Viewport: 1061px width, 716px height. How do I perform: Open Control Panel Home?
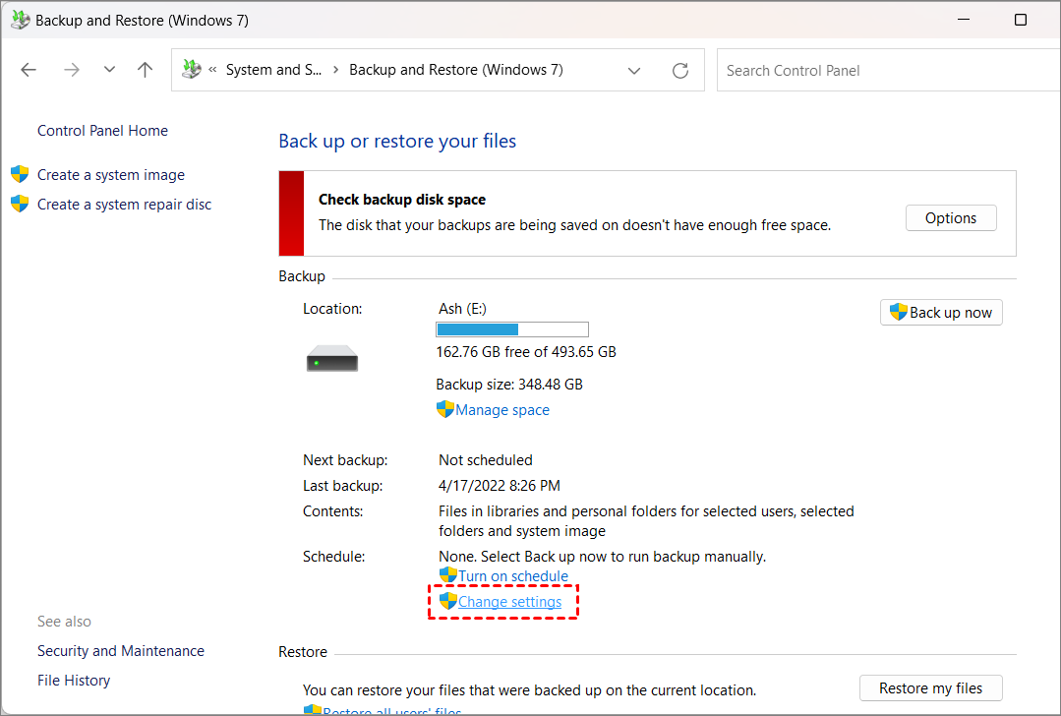pyautogui.click(x=102, y=131)
